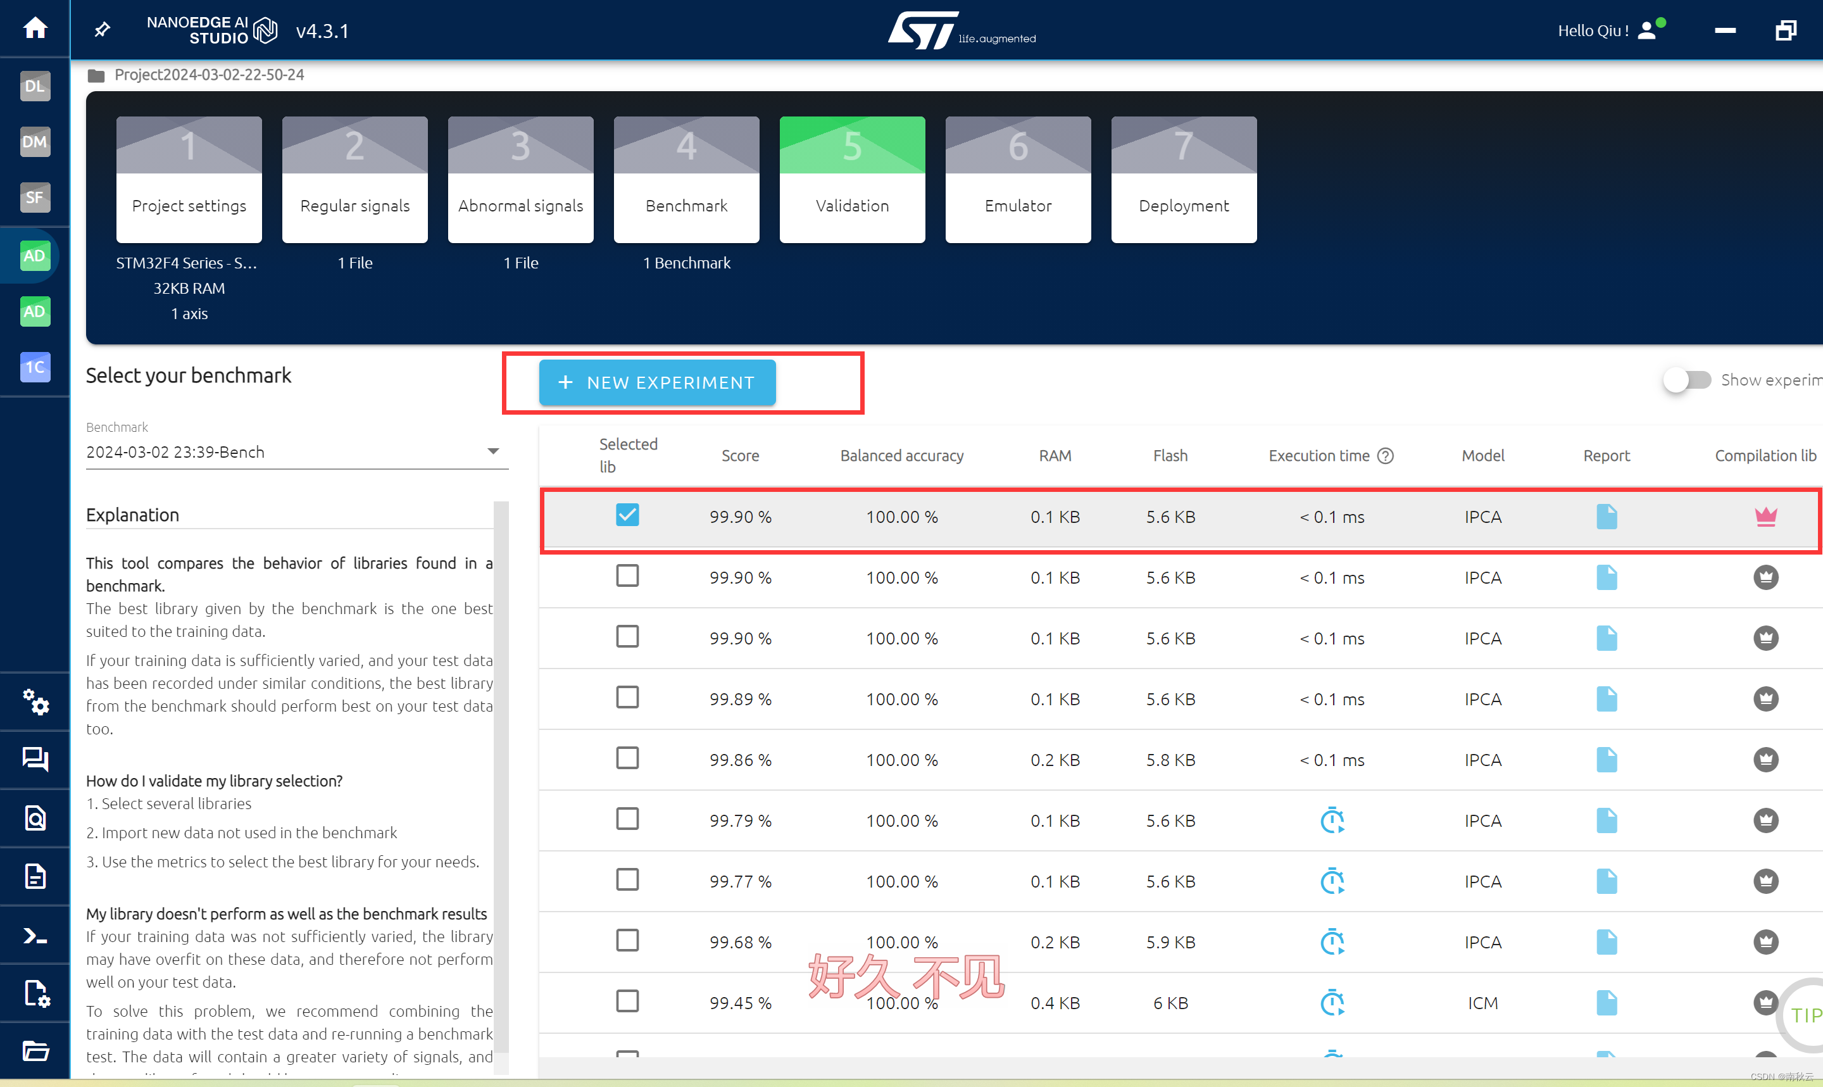Uncheck the selected 99.90% library checkbox
Viewport: 1823px width, 1087px height.
pos(627,515)
